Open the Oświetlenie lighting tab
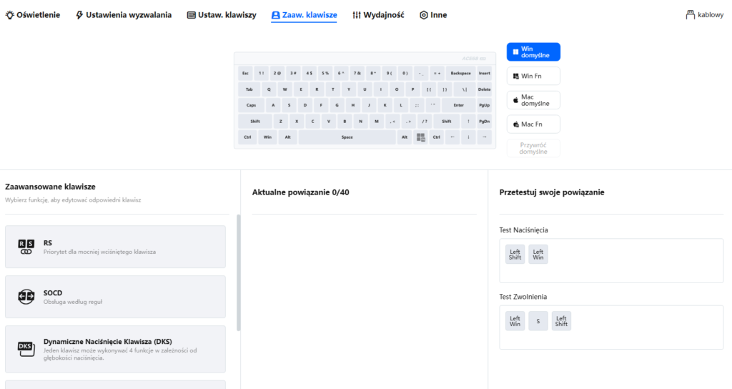The width and height of the screenshot is (732, 389). pyautogui.click(x=33, y=15)
